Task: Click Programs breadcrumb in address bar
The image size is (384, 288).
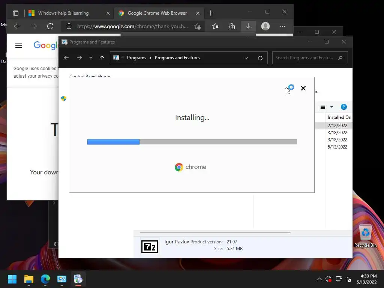Action: [x=136, y=58]
